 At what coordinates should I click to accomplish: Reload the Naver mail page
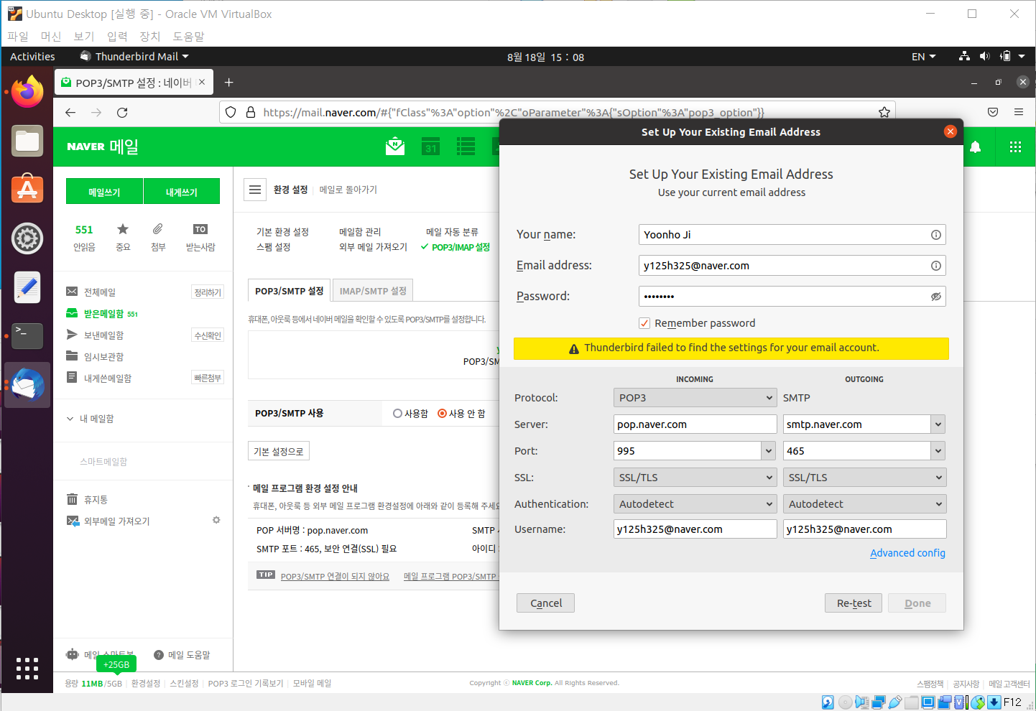tap(122, 112)
